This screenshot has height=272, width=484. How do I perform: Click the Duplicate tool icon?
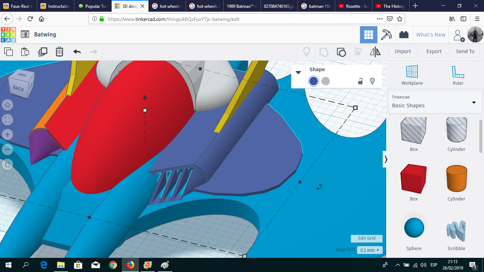(x=43, y=52)
